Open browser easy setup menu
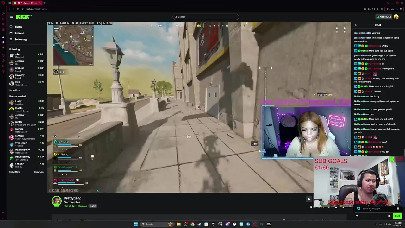Screen dimensions: 405x228 click(x=401, y=9)
